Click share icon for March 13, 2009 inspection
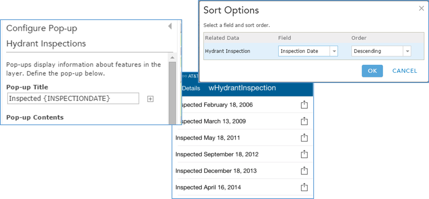 304,121
